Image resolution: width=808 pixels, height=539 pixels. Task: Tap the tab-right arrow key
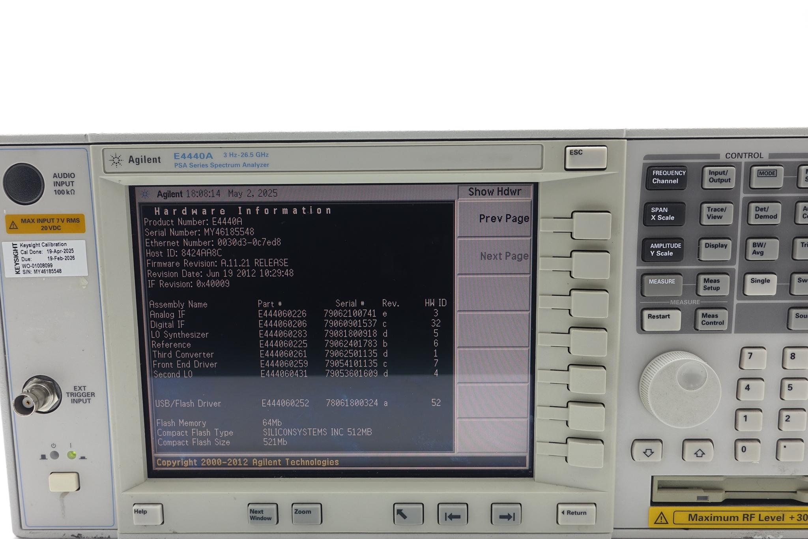506,514
